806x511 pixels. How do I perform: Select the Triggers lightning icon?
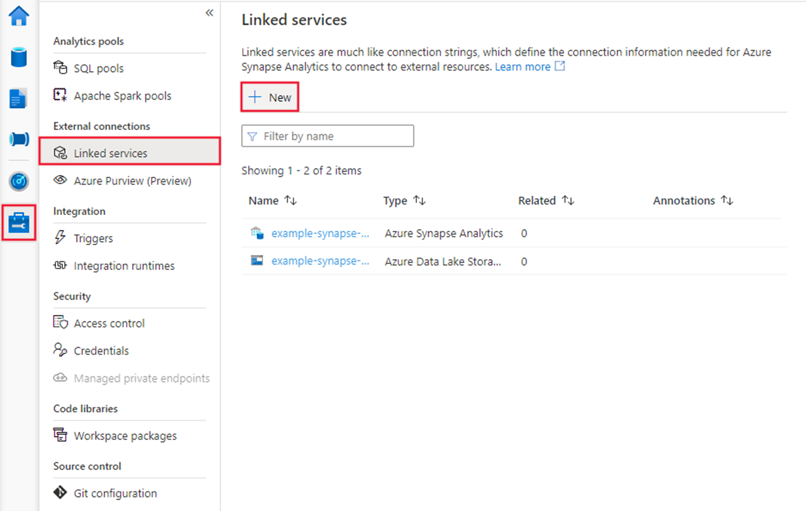click(x=60, y=238)
